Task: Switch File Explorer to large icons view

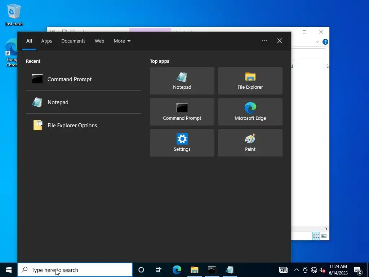Action: click(324, 236)
